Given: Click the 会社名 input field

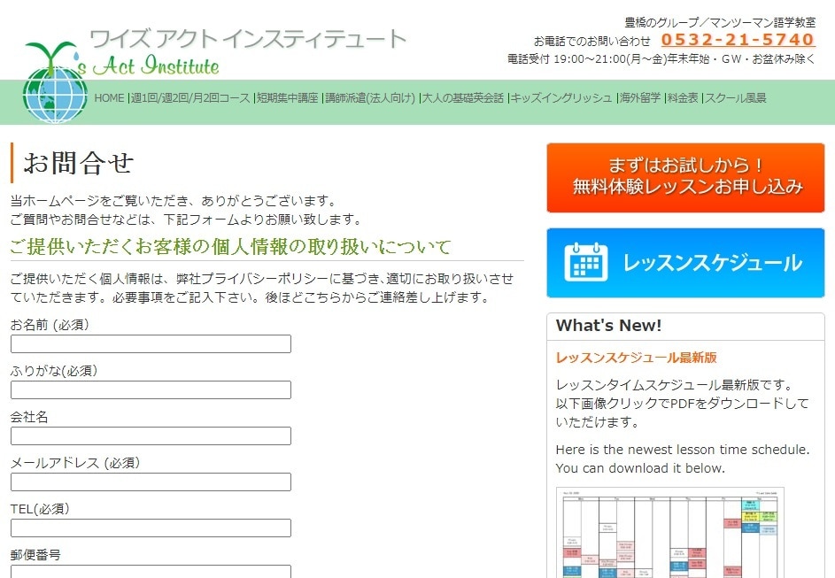Looking at the screenshot, I should (x=151, y=435).
